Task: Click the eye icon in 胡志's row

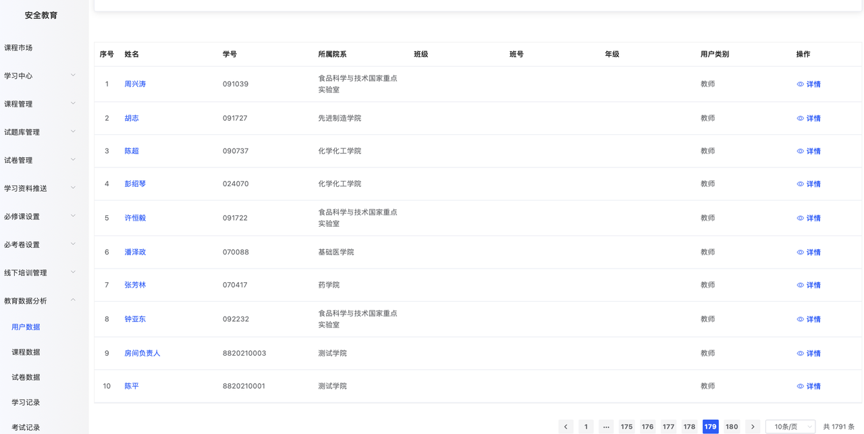Action: (800, 118)
